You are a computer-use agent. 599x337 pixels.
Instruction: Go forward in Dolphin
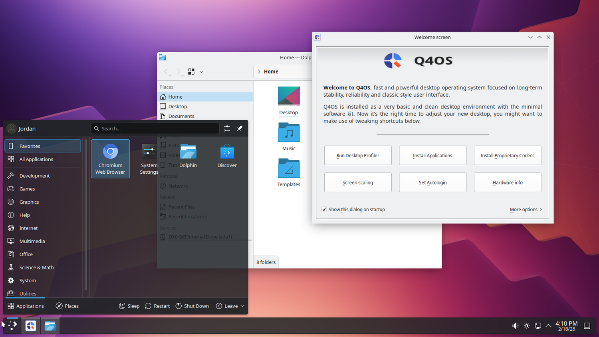(179, 71)
